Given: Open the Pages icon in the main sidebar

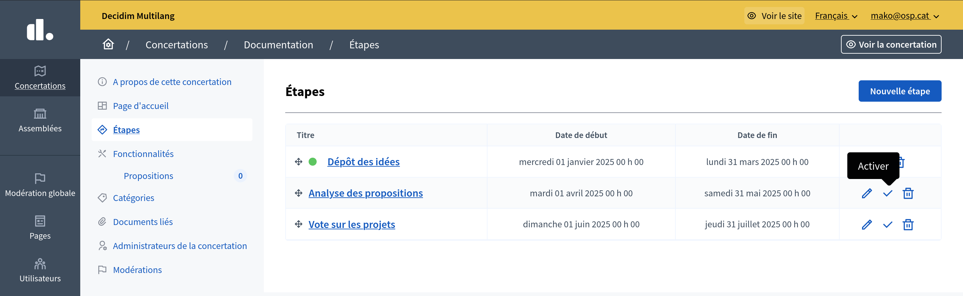Looking at the screenshot, I should (x=40, y=221).
